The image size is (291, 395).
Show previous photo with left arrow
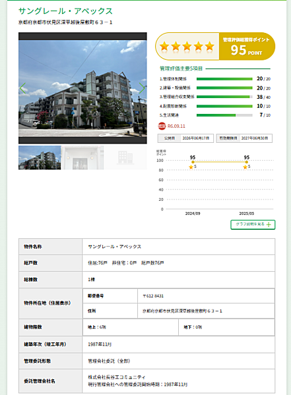pos(22,88)
